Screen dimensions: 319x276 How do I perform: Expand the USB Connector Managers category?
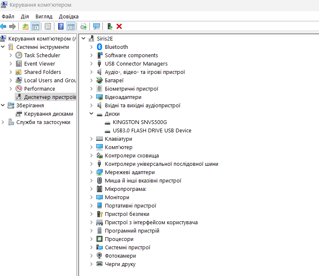pyautogui.click(x=91, y=63)
